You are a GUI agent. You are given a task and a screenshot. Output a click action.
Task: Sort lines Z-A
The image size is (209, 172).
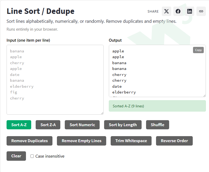pyautogui.click(x=48, y=125)
